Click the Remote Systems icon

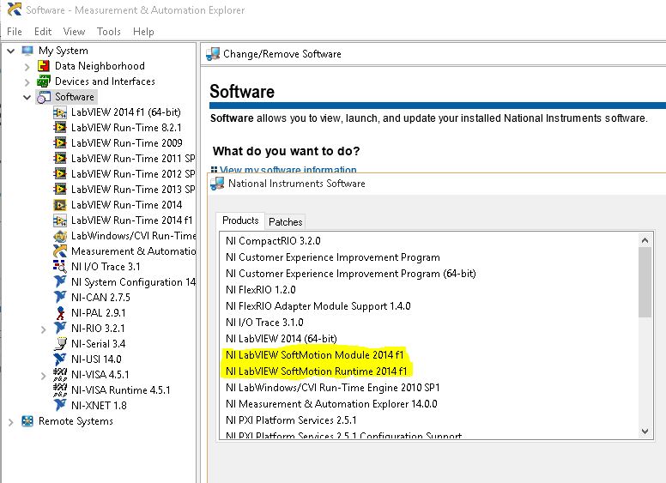[27, 421]
